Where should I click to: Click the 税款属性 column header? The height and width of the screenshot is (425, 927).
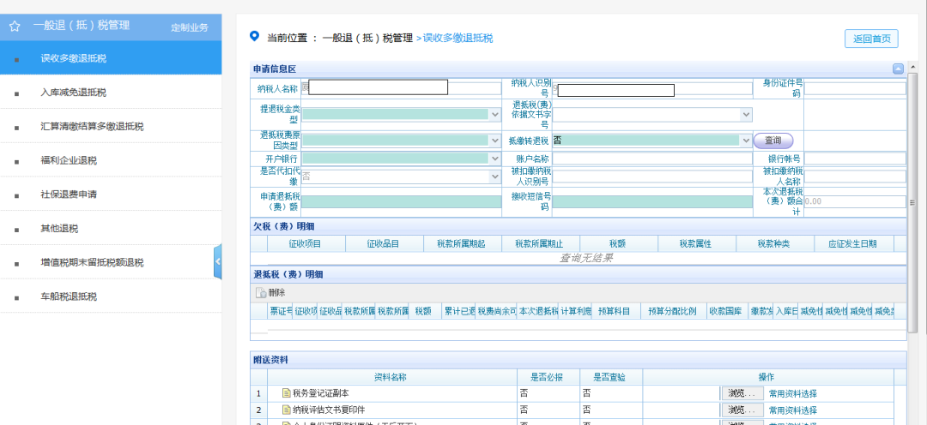[695, 244]
